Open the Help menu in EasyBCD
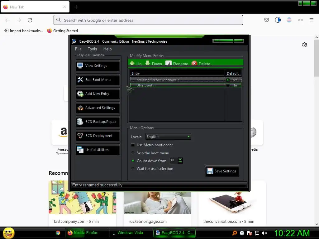This screenshot has height=239, width=319. 107,49
